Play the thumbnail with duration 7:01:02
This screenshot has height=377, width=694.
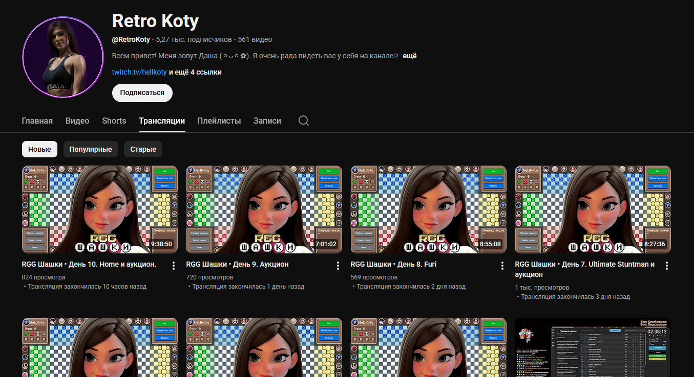point(264,209)
